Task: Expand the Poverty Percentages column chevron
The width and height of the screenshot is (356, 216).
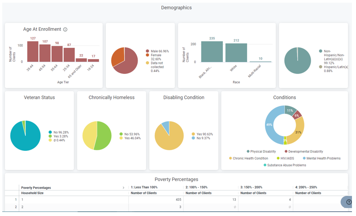Action: pyautogui.click(x=123, y=188)
